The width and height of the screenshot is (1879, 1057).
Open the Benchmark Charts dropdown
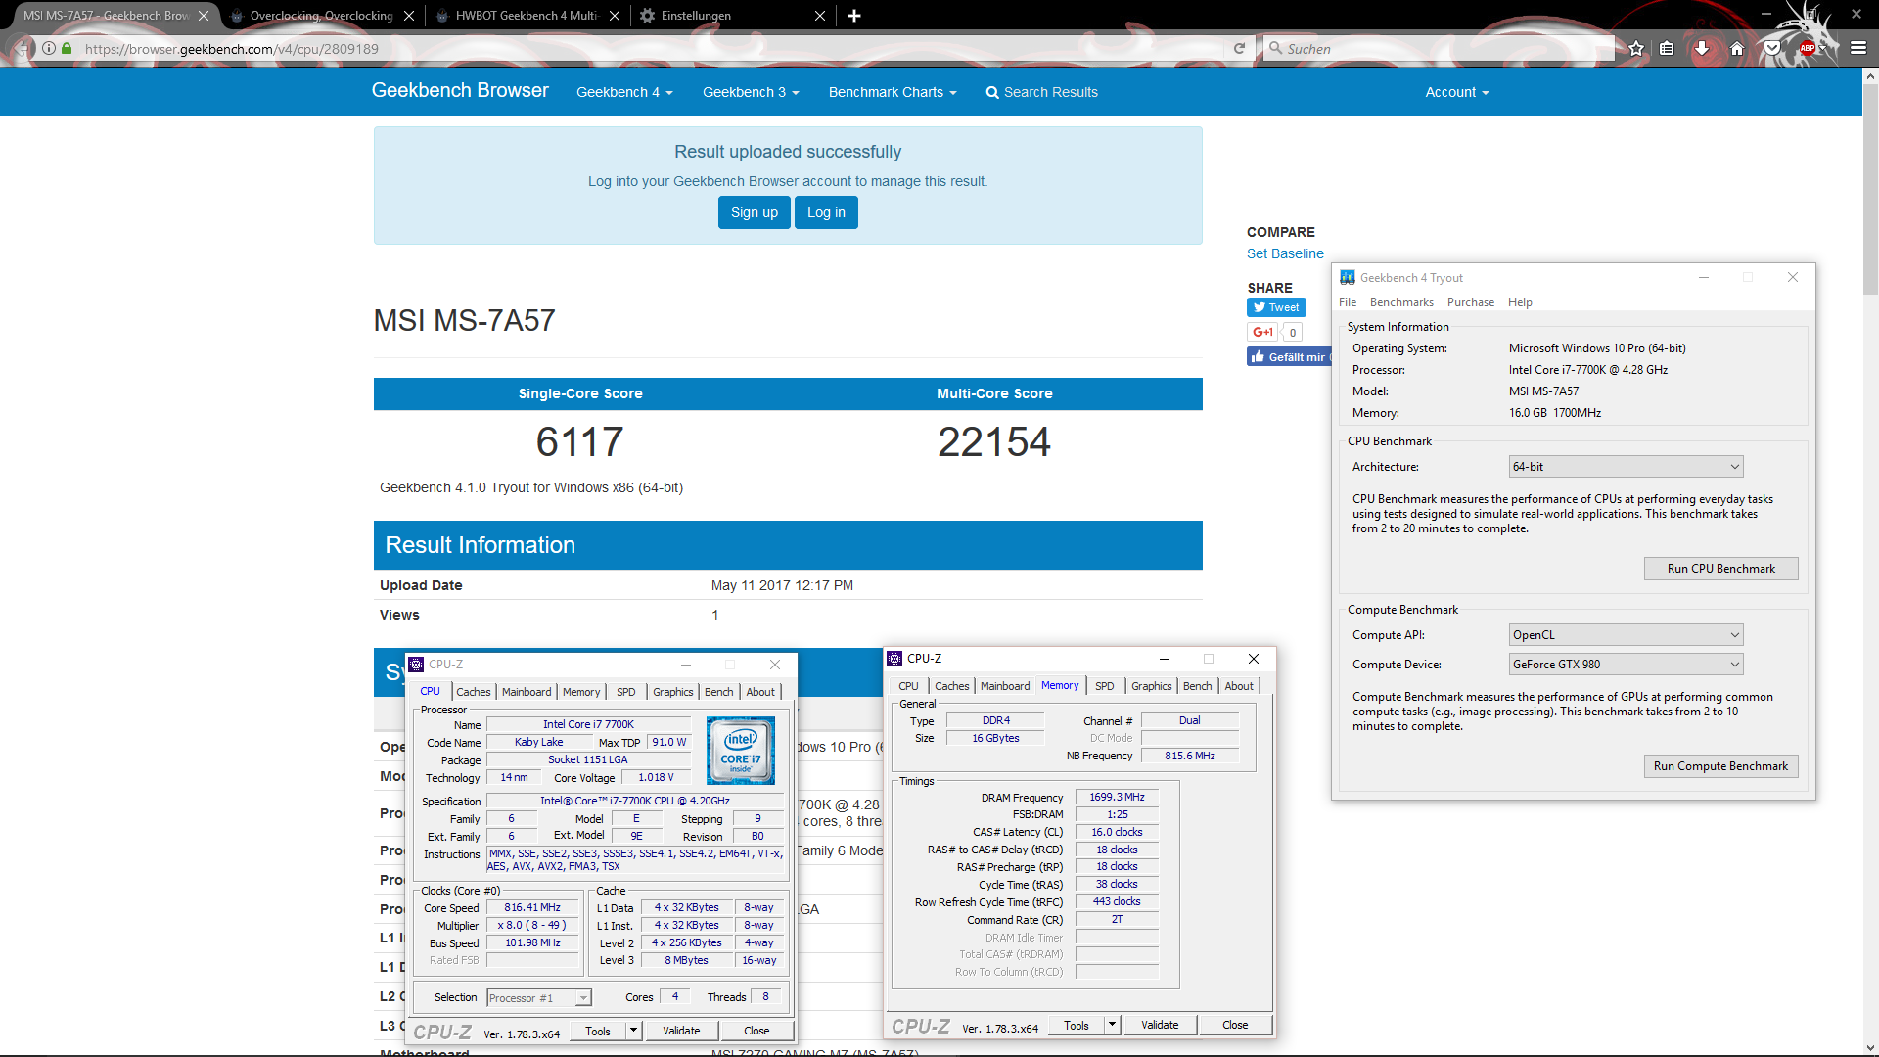[893, 92]
